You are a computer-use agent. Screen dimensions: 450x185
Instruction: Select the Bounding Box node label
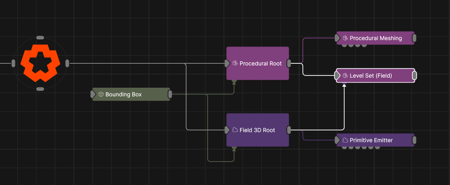(x=124, y=94)
